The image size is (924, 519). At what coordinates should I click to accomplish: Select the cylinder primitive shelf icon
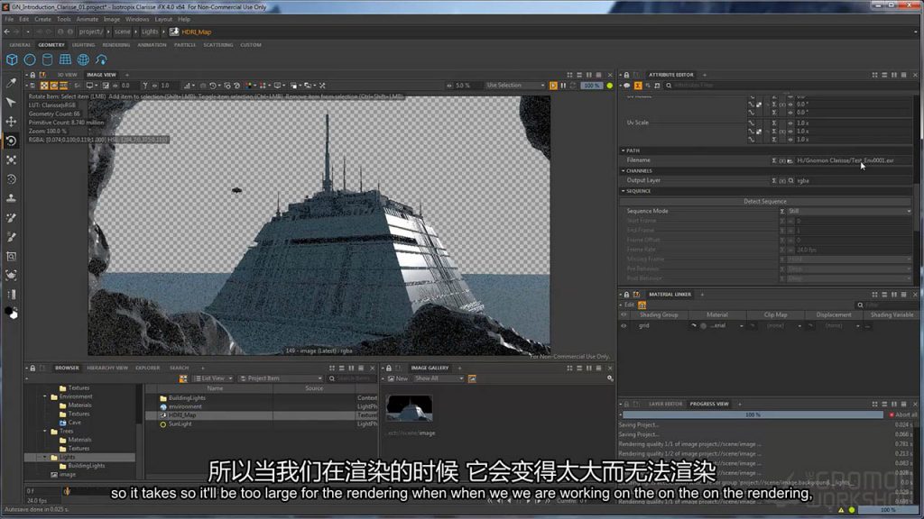pyautogui.click(x=47, y=59)
